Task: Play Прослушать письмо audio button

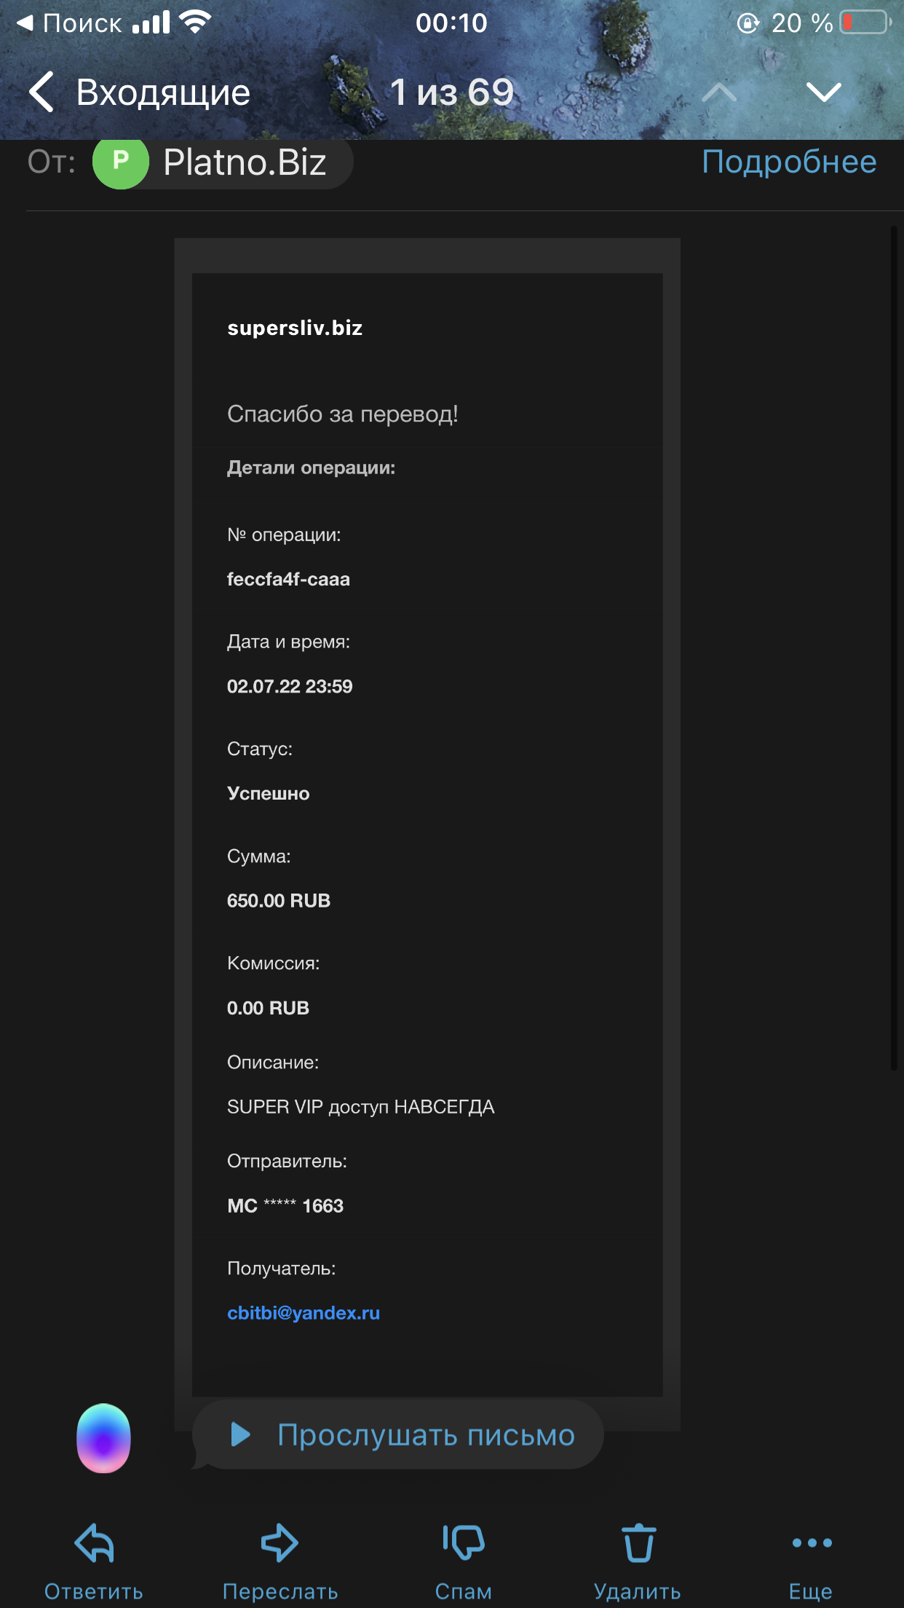Action: [397, 1435]
